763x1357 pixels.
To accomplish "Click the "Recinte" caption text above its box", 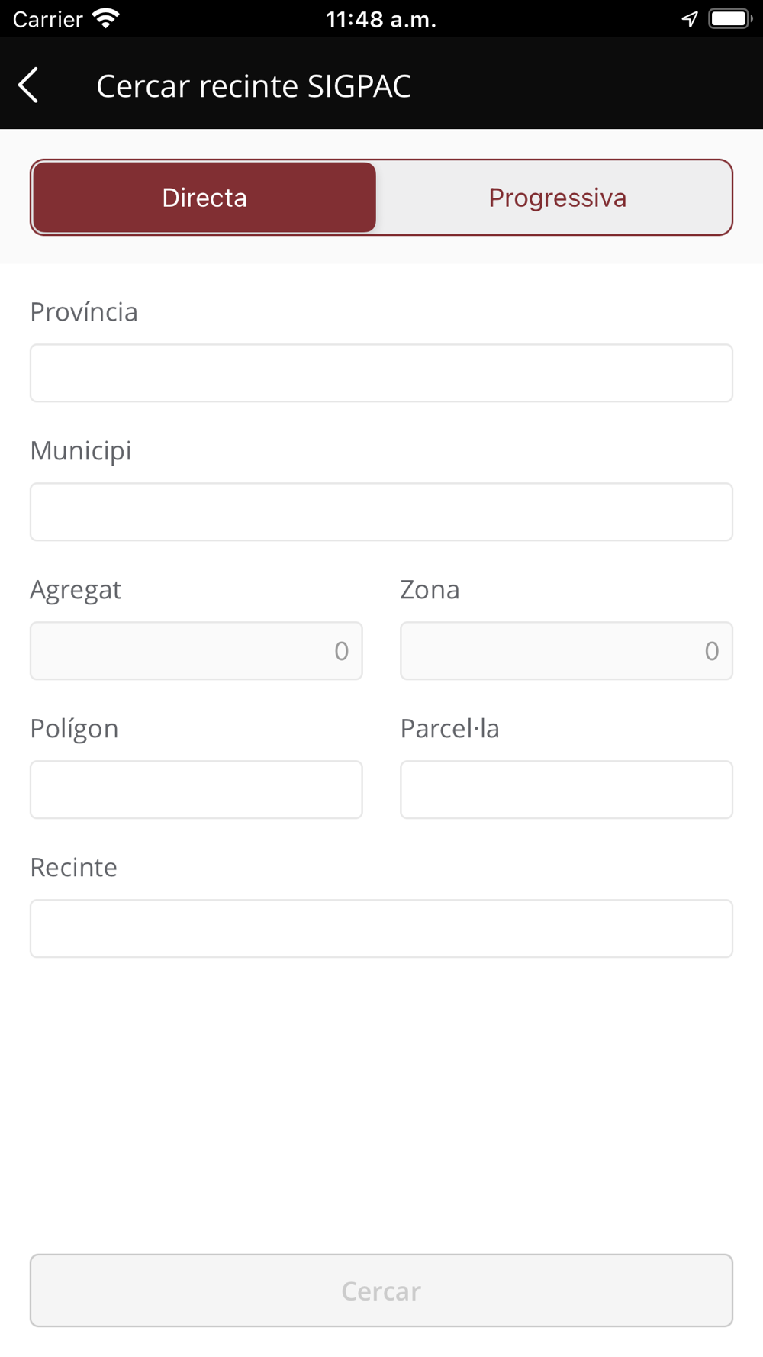I will [74, 868].
